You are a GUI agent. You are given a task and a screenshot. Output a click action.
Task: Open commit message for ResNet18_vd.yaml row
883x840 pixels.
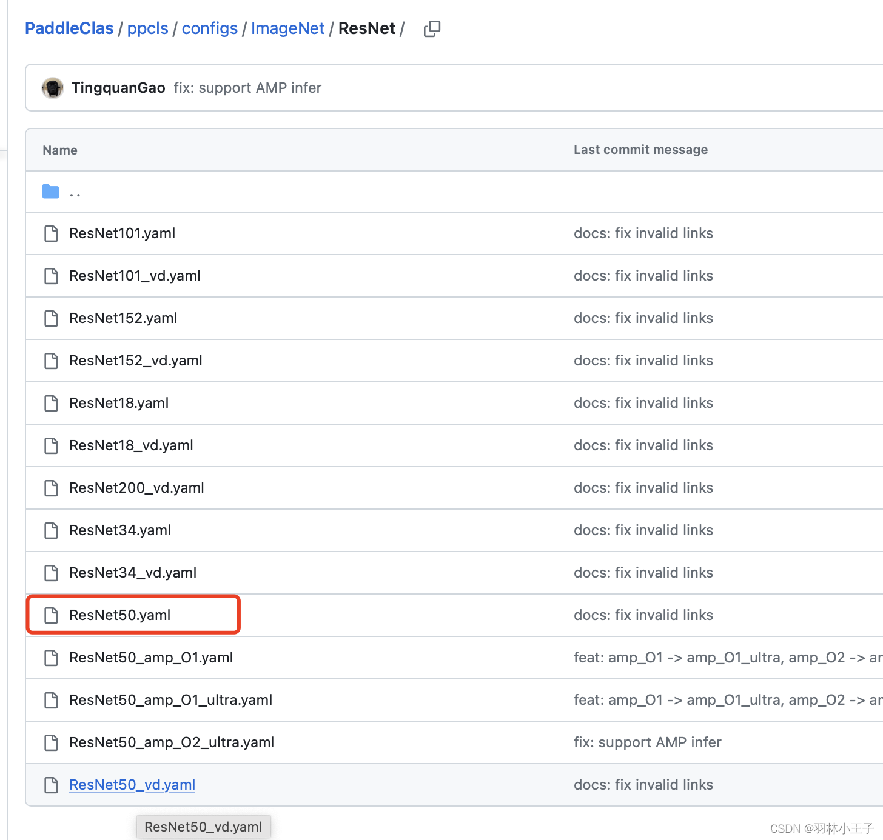tap(643, 445)
